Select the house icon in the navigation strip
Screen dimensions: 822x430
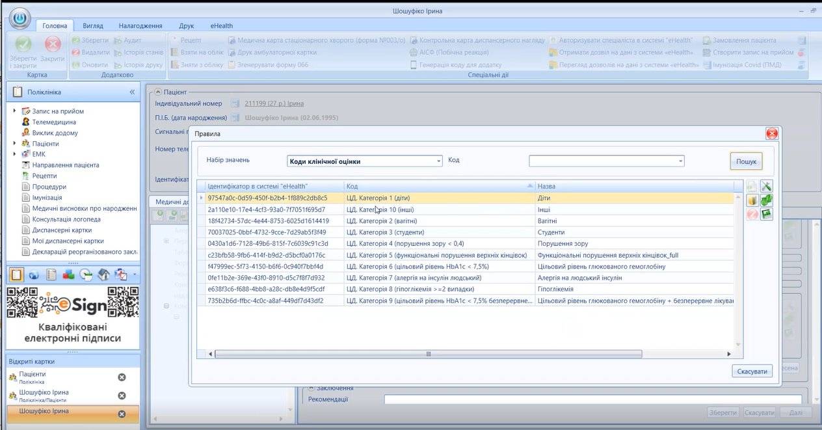point(103,275)
